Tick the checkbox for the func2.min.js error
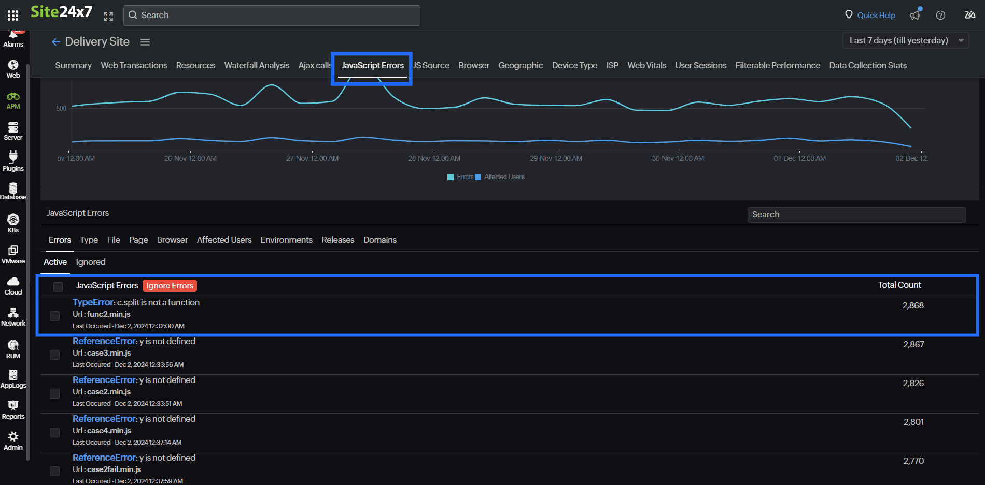The height and width of the screenshot is (485, 985). tap(54, 316)
